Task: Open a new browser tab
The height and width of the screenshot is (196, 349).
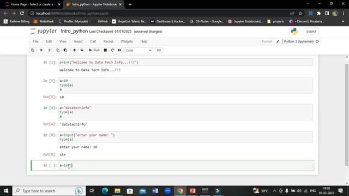Action: click(130, 4)
